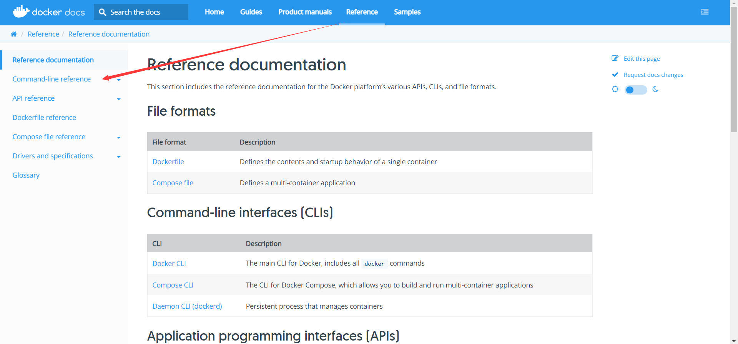Viewport: 738px width, 344px height.
Task: Toggle the table of contents icon
Action: [705, 12]
